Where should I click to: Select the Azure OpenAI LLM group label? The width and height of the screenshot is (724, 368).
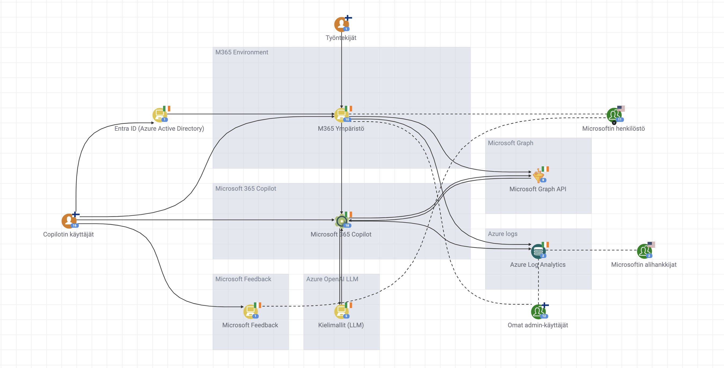point(332,279)
